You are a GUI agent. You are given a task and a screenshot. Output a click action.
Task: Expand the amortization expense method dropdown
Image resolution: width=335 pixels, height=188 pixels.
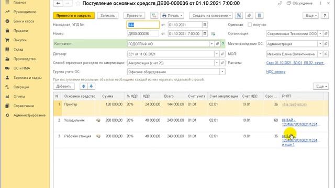coord(217,63)
